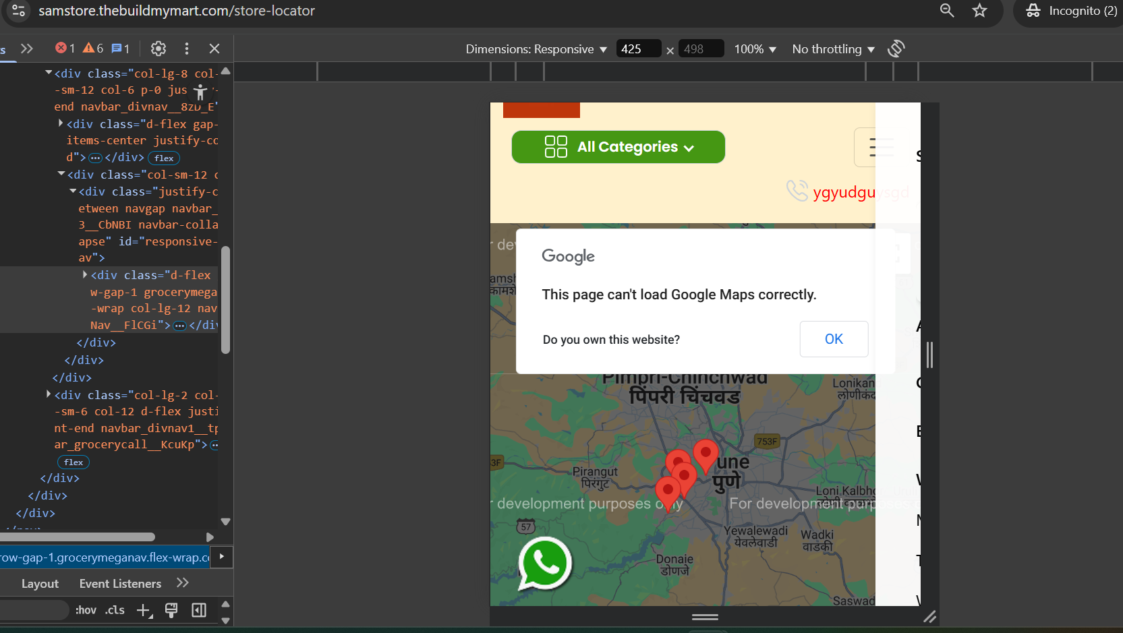Rotate the device viewport orientation
Viewport: 1123px width, 633px height.
[x=896, y=49]
